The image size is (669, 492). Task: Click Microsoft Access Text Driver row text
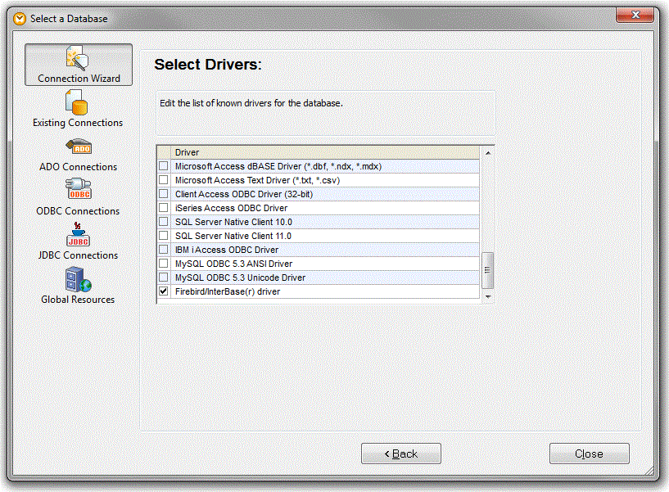[257, 180]
